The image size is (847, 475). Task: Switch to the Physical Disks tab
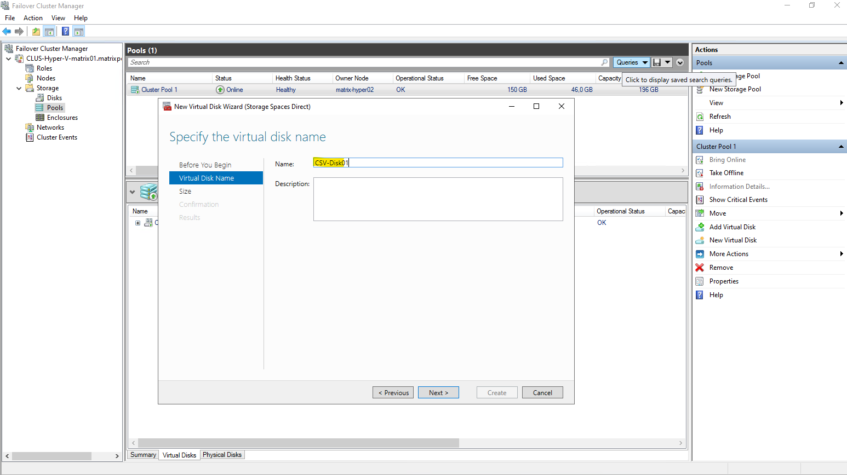click(222, 455)
